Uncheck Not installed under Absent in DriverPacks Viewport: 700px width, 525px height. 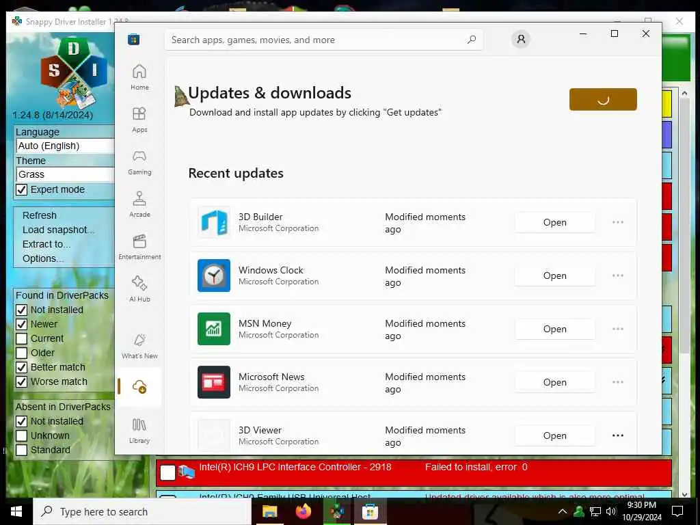tap(21, 421)
